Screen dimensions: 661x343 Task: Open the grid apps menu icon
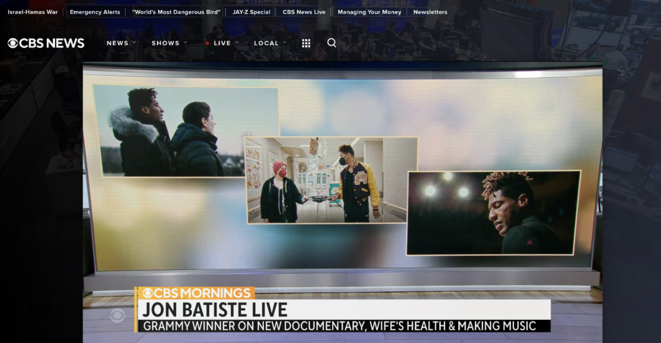click(306, 43)
